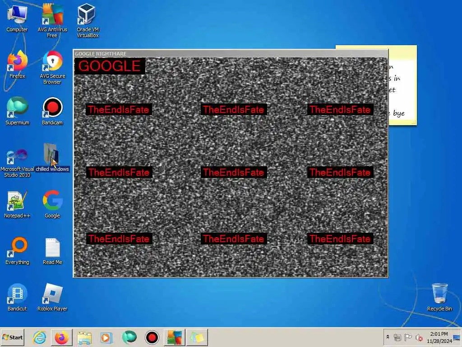462x347 pixels.
Task: Select the Roblox Player shortcut
Action: click(x=52, y=297)
